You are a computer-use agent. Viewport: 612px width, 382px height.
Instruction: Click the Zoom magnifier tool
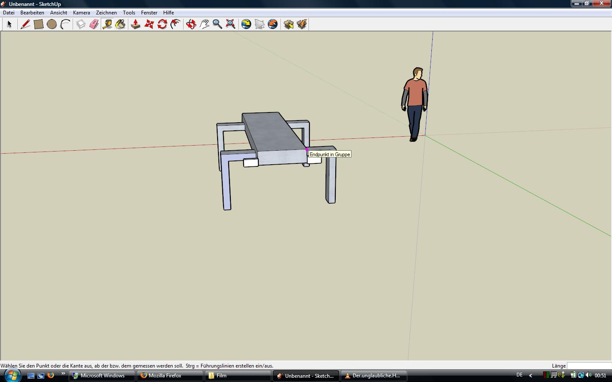point(217,24)
